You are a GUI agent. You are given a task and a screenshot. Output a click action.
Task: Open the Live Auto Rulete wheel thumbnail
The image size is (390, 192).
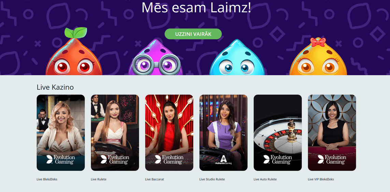click(x=278, y=133)
